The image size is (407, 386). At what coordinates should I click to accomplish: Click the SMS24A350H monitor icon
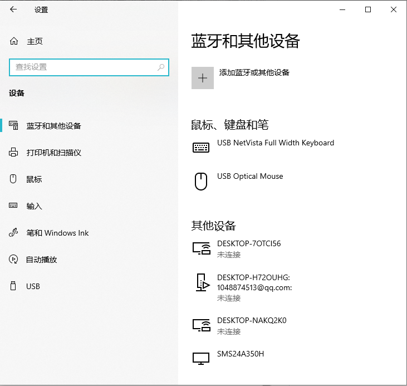pyautogui.click(x=201, y=358)
